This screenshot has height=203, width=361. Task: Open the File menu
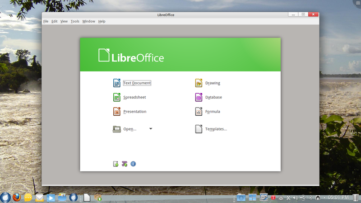click(46, 21)
